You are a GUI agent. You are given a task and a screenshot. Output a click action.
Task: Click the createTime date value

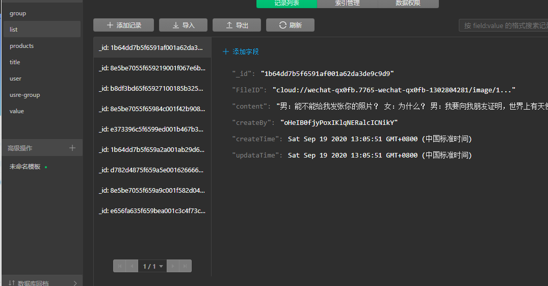[x=380, y=139]
